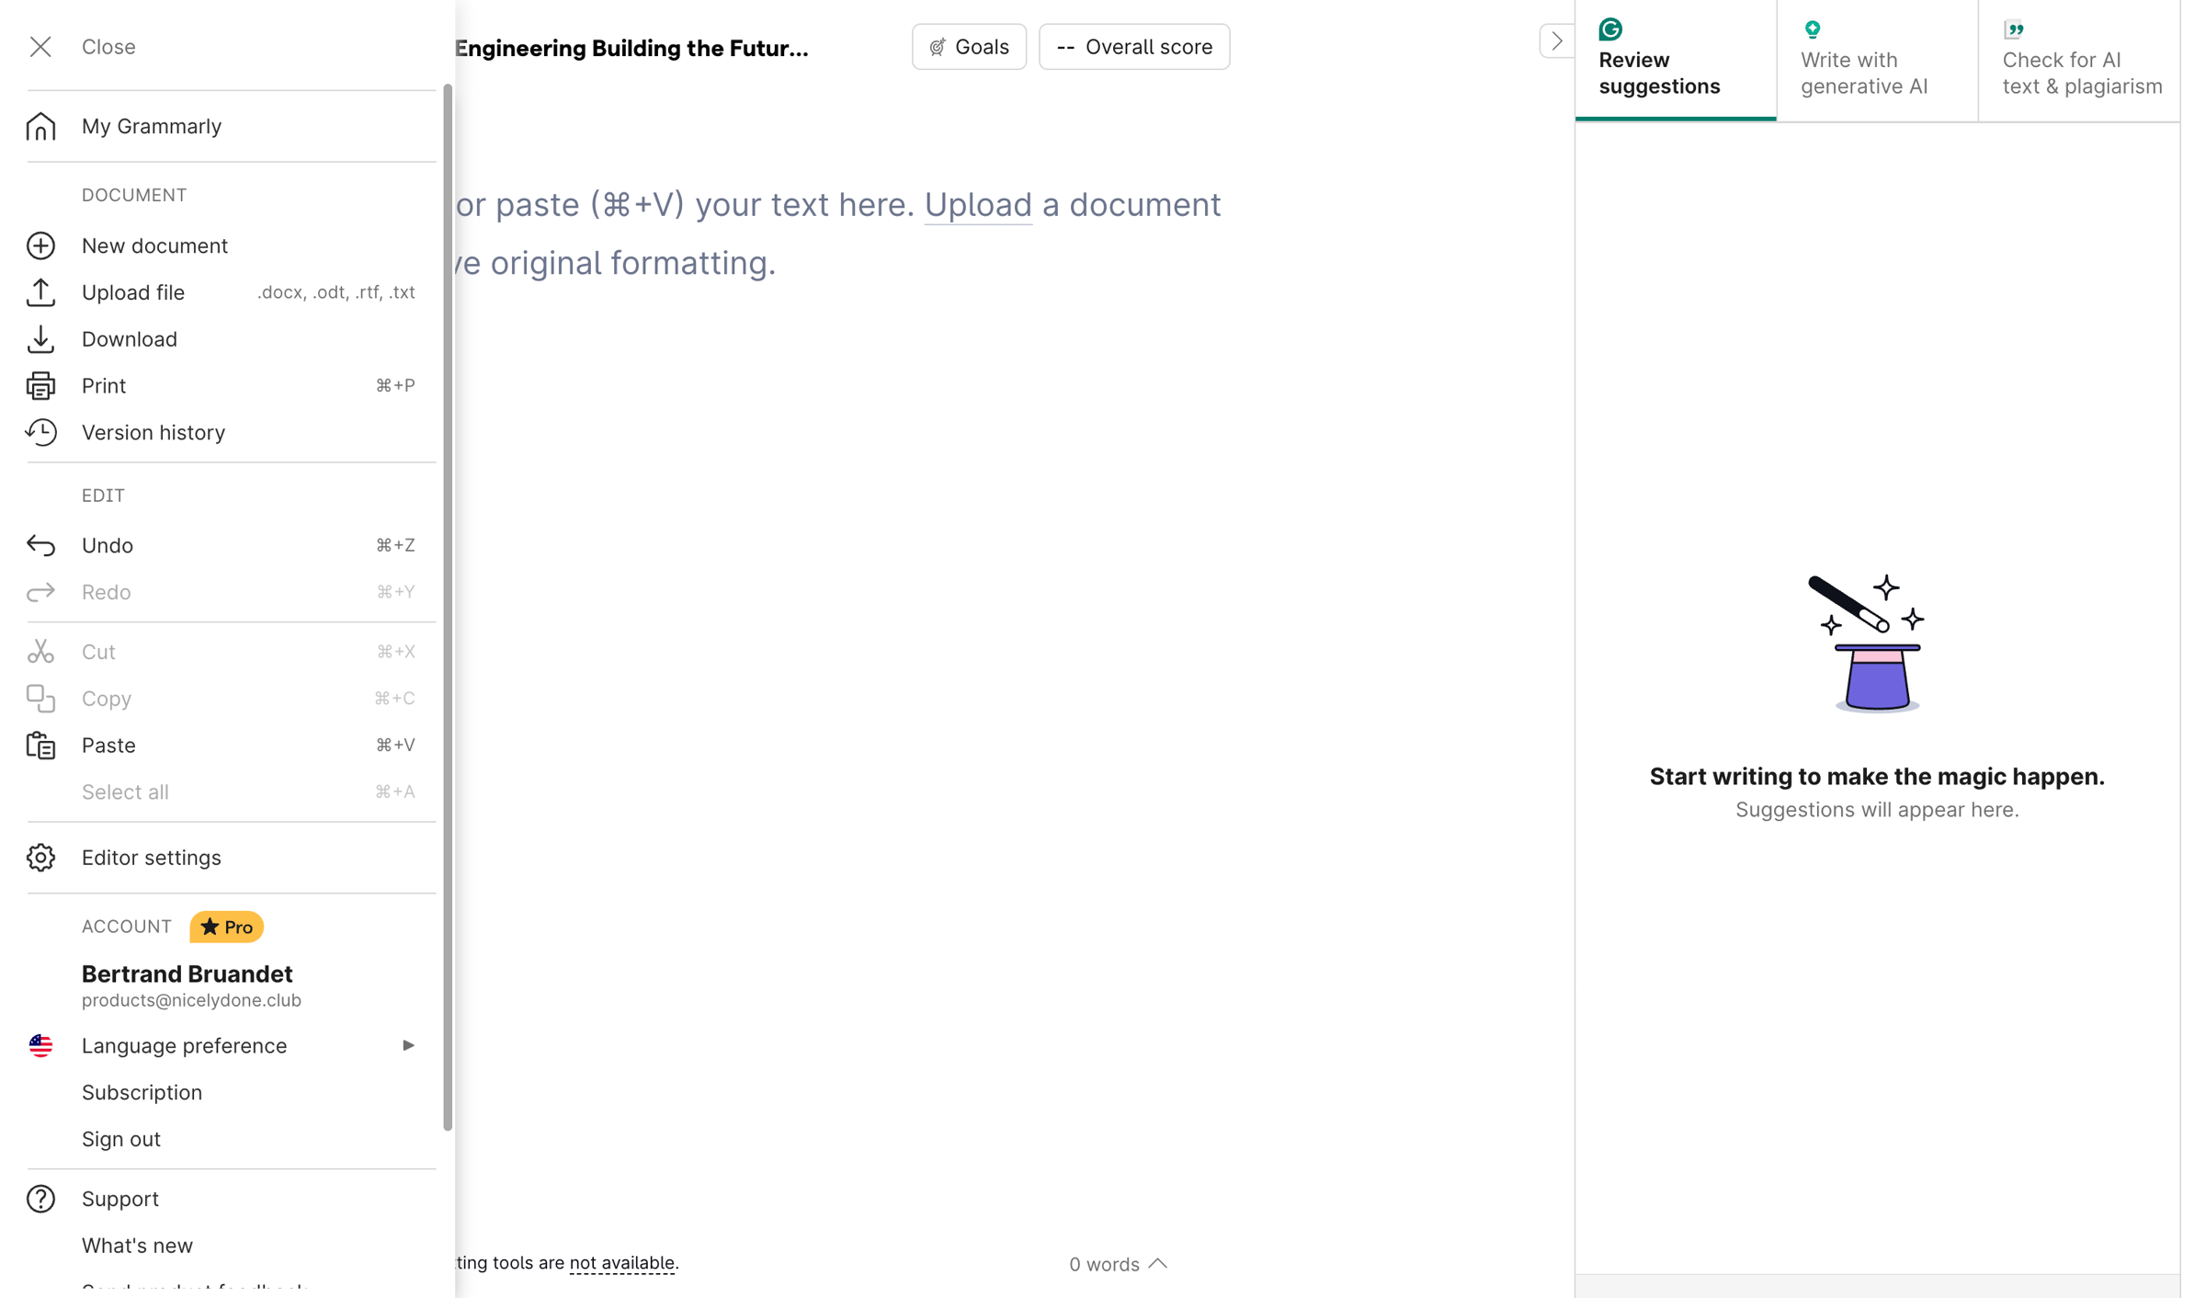This screenshot has width=2206, height=1298.
Task: Click the quotation mark plagiarism icon
Action: pyautogui.click(x=2013, y=29)
